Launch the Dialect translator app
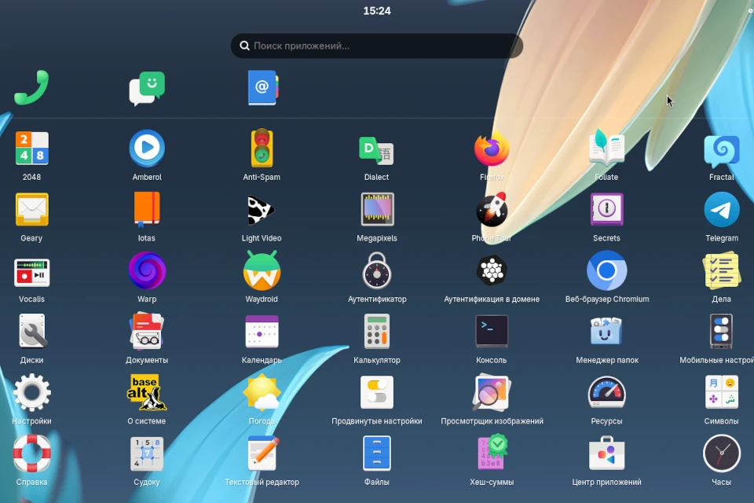Viewport: 754px width, 503px height. point(377,149)
